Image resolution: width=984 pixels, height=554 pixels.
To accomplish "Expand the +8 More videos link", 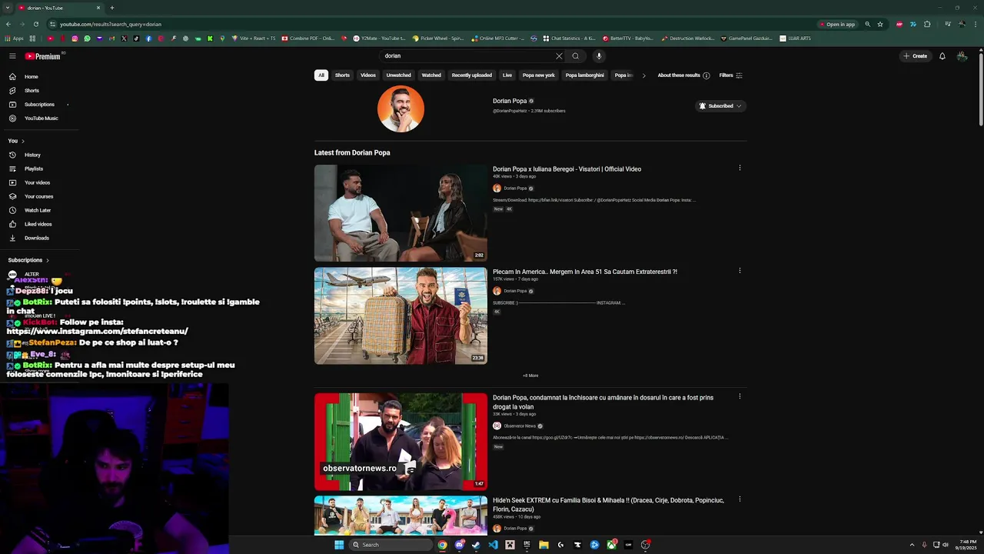I will [530, 375].
